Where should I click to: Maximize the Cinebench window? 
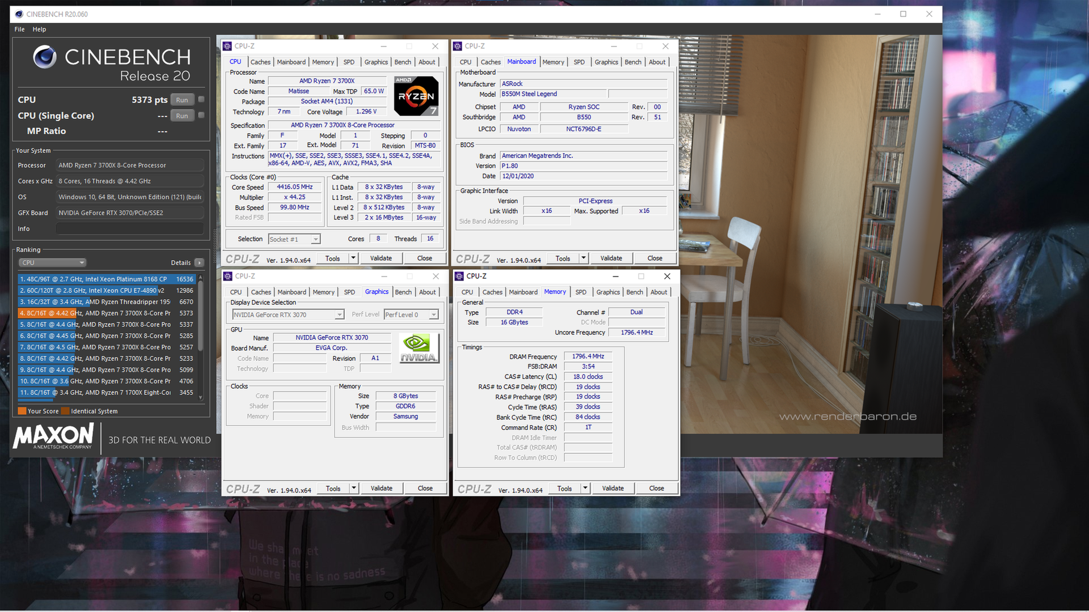pos(903,14)
